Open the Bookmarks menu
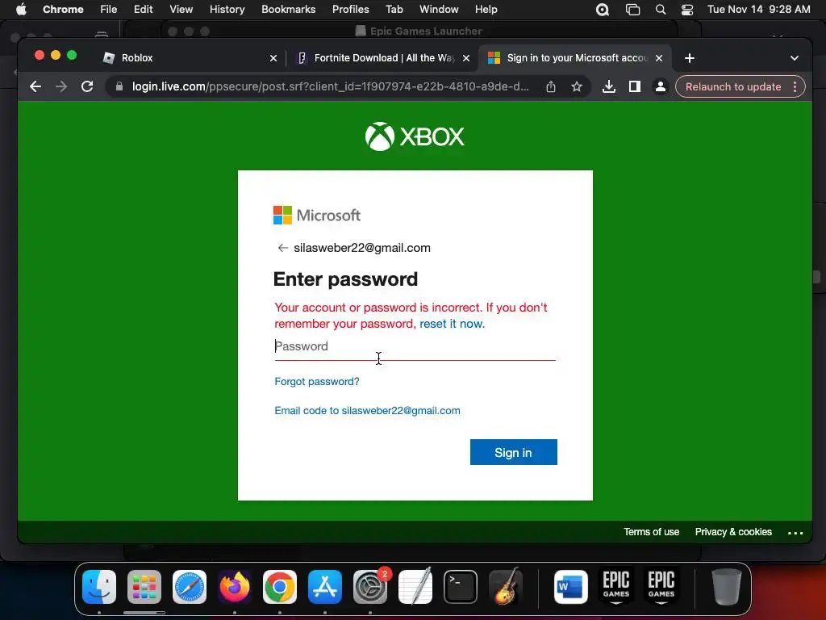This screenshot has width=826, height=620. 288,10
